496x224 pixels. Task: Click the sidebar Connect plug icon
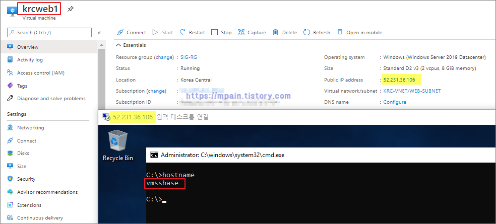point(10,140)
